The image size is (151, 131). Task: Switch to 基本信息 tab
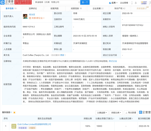tap(11, 8)
